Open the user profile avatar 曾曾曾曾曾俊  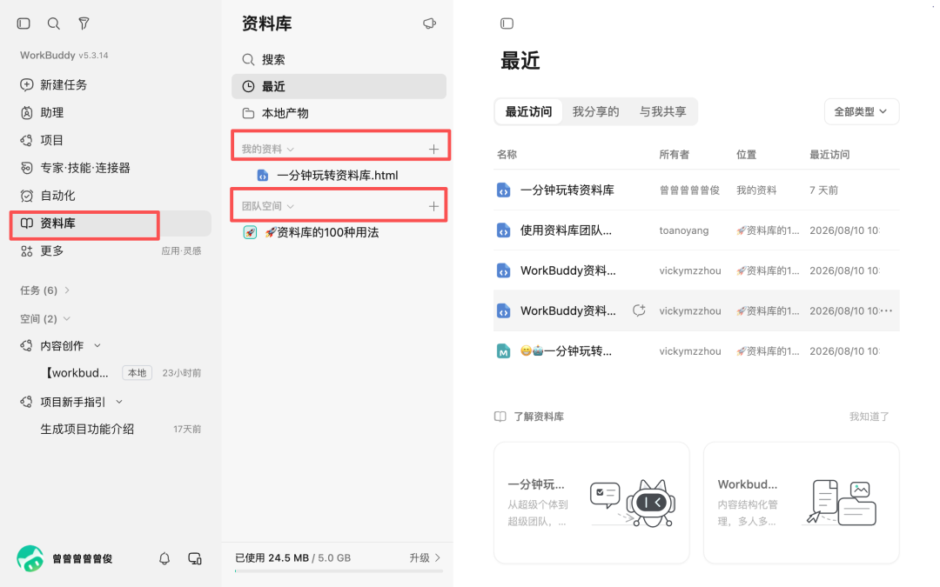[x=30, y=558]
